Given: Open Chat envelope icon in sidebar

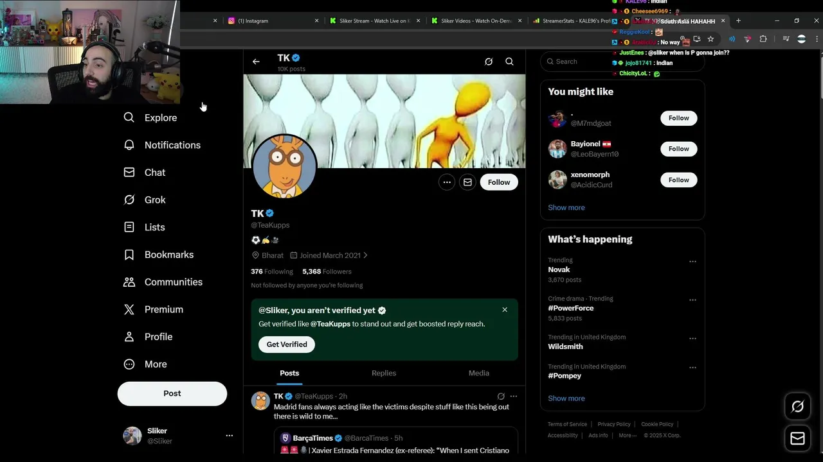Looking at the screenshot, I should coord(129,173).
